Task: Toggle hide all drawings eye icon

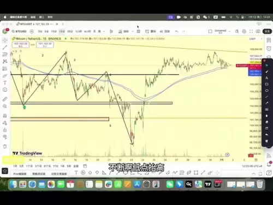Action: (5, 137)
